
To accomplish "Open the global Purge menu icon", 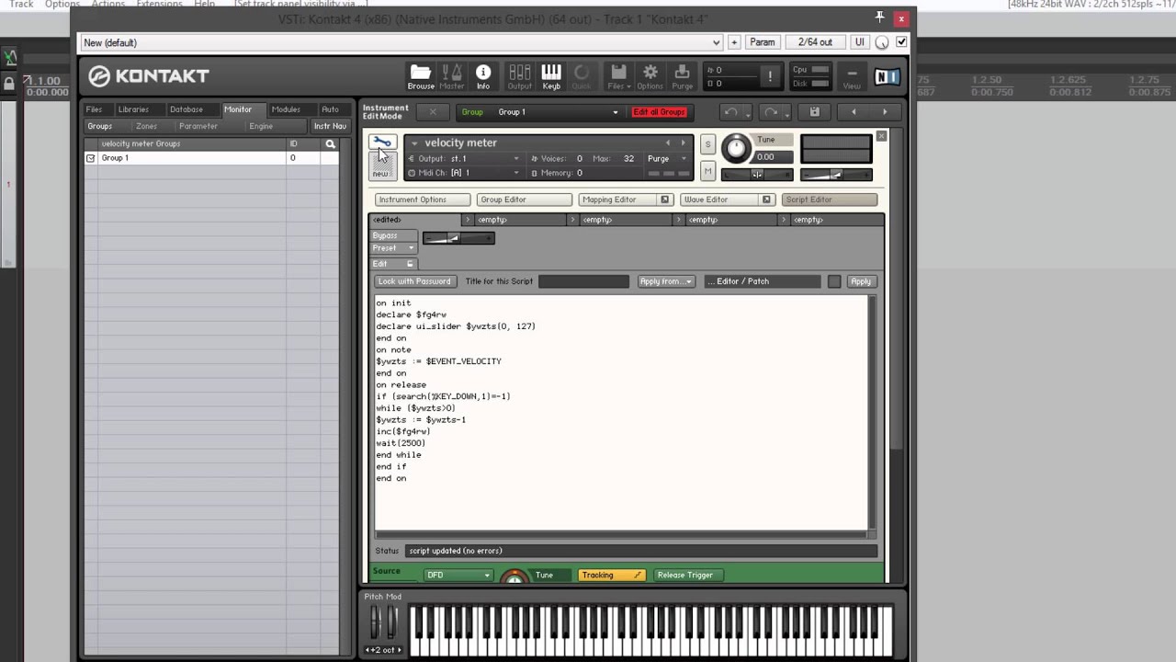I will pyautogui.click(x=683, y=76).
